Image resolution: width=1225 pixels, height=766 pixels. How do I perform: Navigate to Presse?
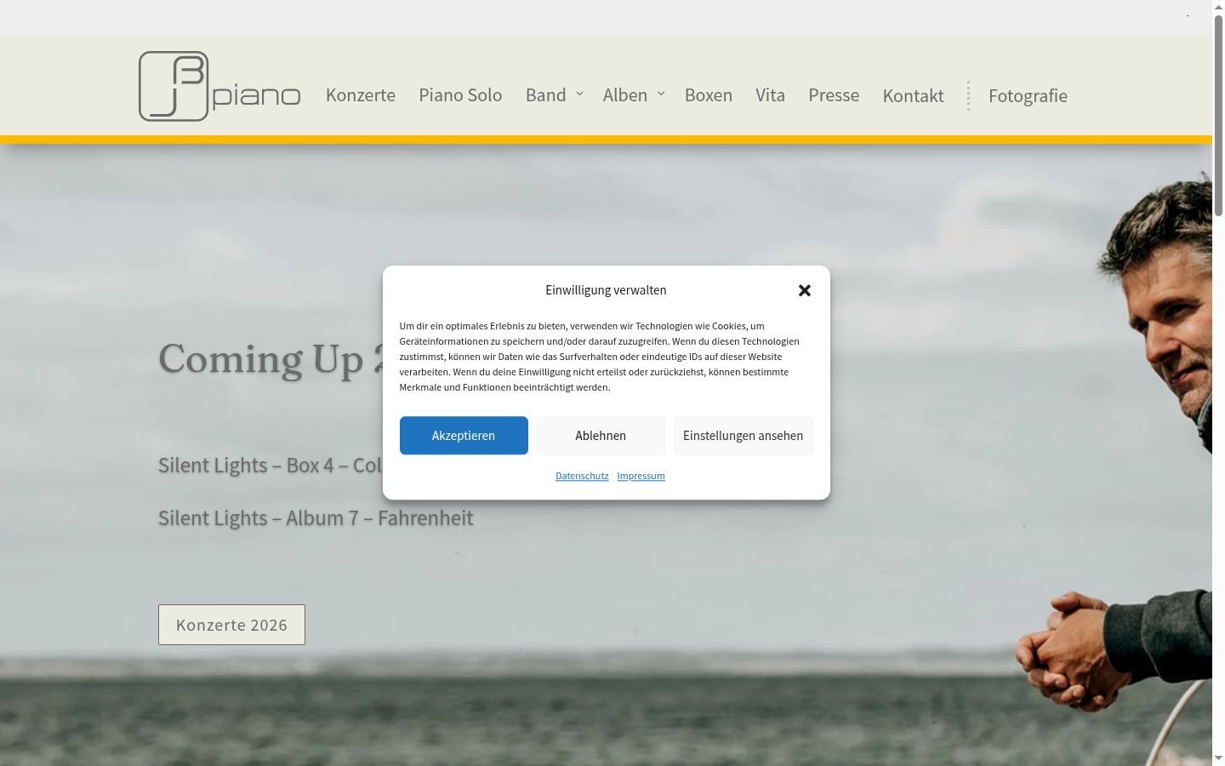(x=834, y=95)
